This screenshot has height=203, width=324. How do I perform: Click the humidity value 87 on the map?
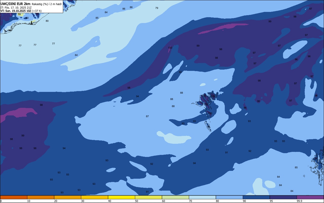pyautogui.click(x=147, y=116)
